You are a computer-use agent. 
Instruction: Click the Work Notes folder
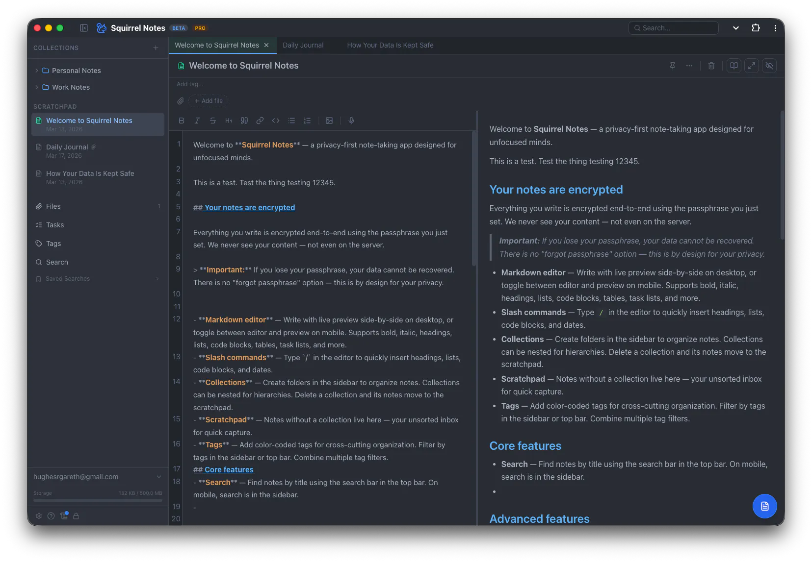[x=66, y=87]
